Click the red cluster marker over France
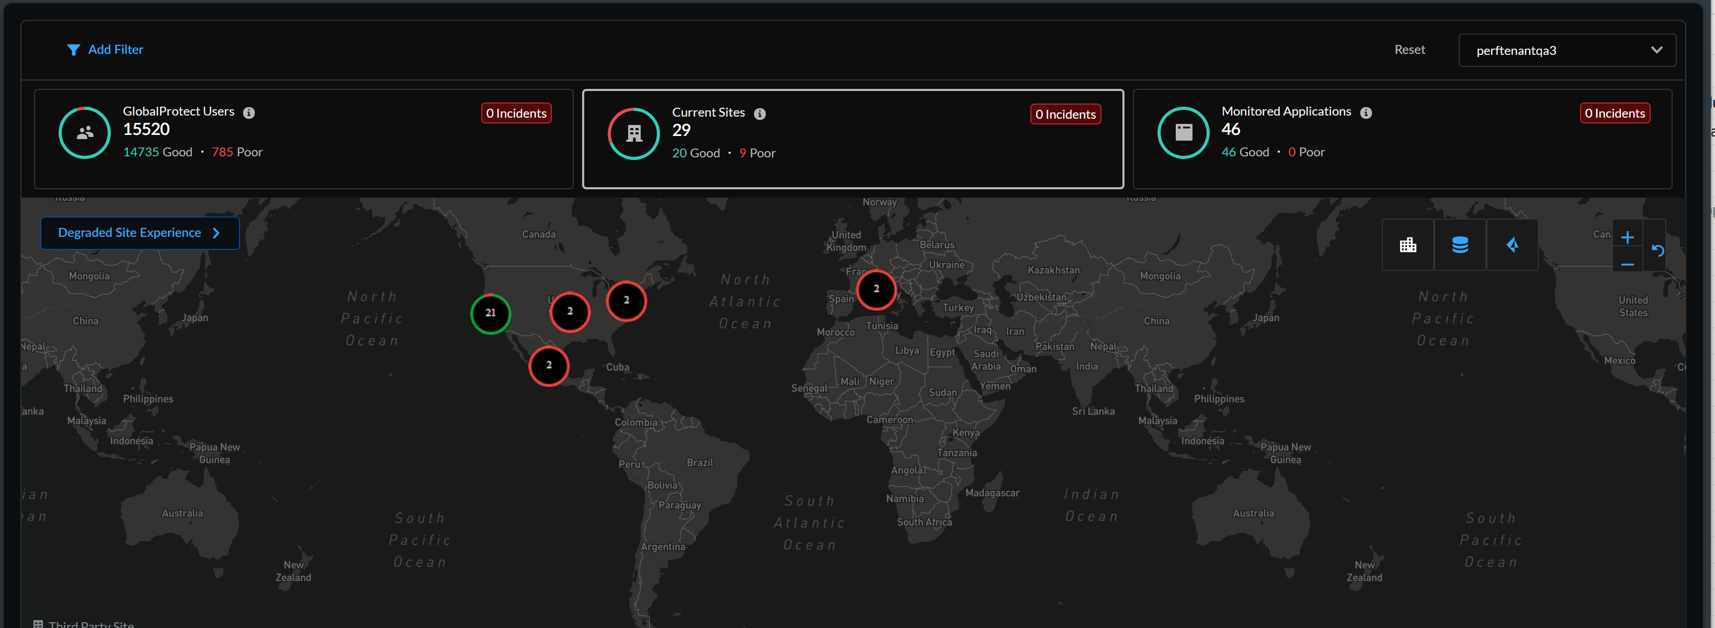Screen dimensions: 1715x628 coord(876,289)
